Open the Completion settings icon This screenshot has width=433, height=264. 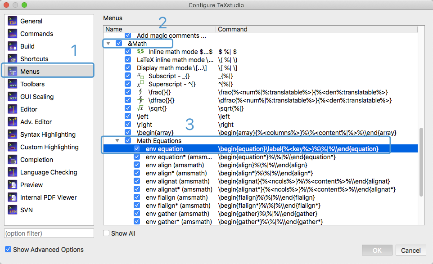12,159
